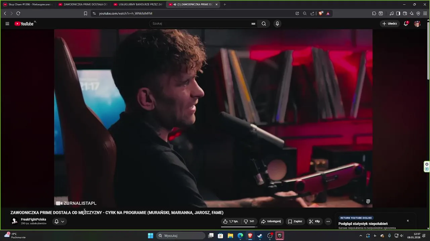This screenshot has height=241, width=430.
Task: Toggle the browser sidebar panel
Action: [x=398, y=13]
